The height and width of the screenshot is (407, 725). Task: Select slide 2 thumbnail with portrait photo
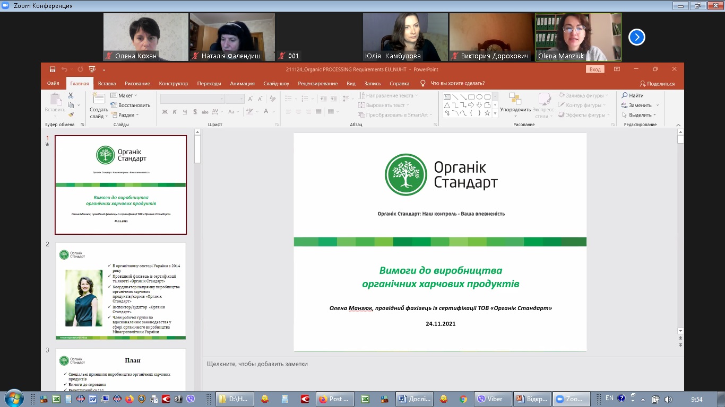coord(120,291)
